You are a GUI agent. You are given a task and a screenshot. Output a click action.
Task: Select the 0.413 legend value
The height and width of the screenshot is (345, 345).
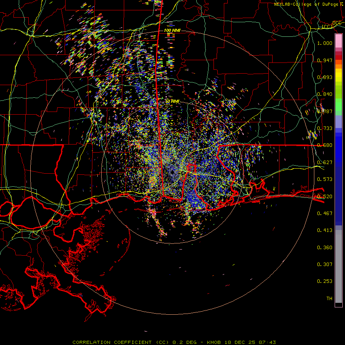pyautogui.click(x=325, y=230)
